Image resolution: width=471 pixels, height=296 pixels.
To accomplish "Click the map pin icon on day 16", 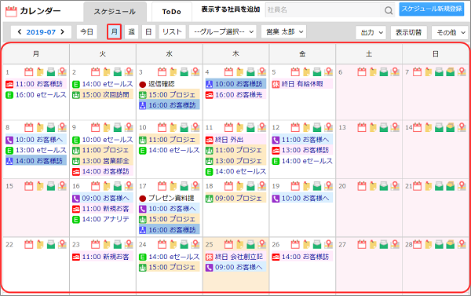I will tap(129, 186).
